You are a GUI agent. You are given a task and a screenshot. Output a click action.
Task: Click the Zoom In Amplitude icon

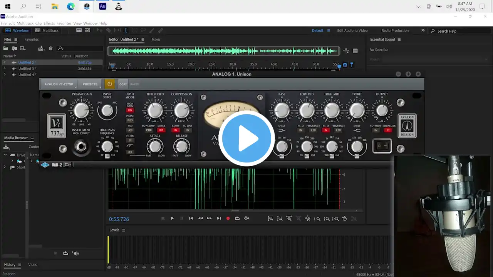click(271, 219)
